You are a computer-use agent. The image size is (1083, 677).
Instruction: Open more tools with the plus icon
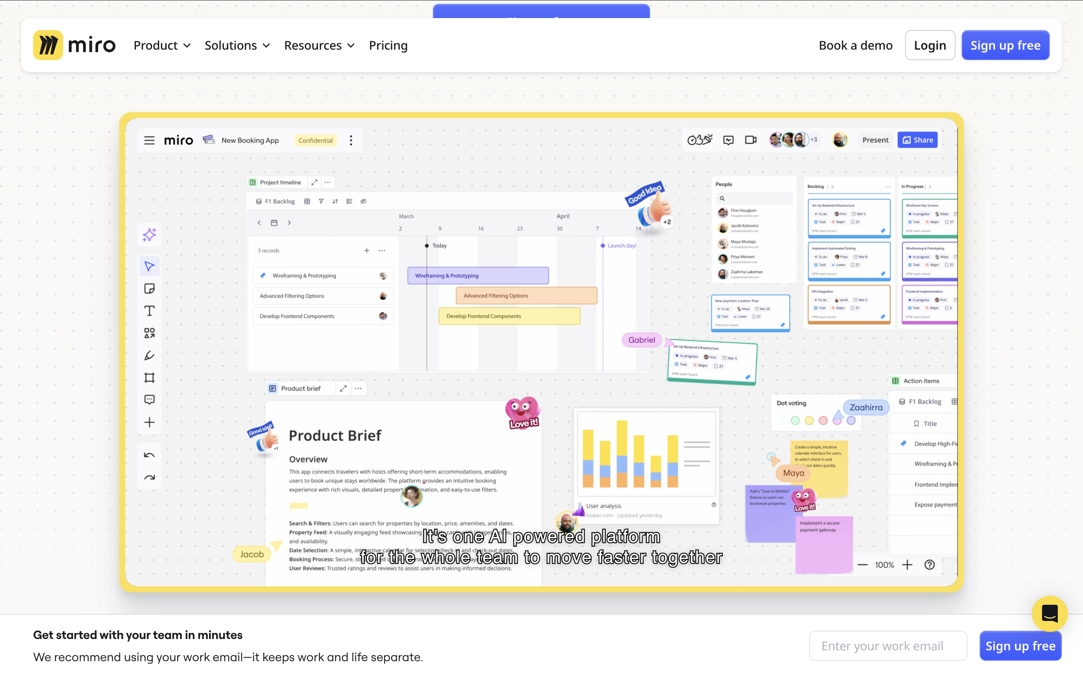coord(149,422)
